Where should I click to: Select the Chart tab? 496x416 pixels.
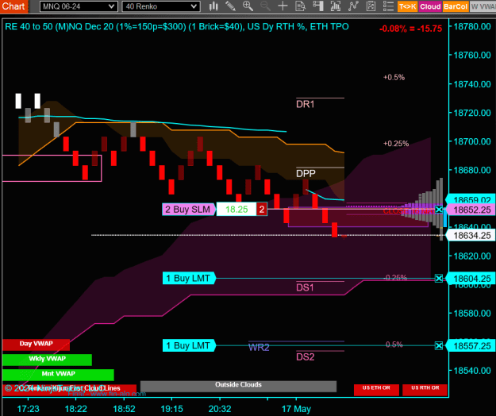(x=13, y=6)
